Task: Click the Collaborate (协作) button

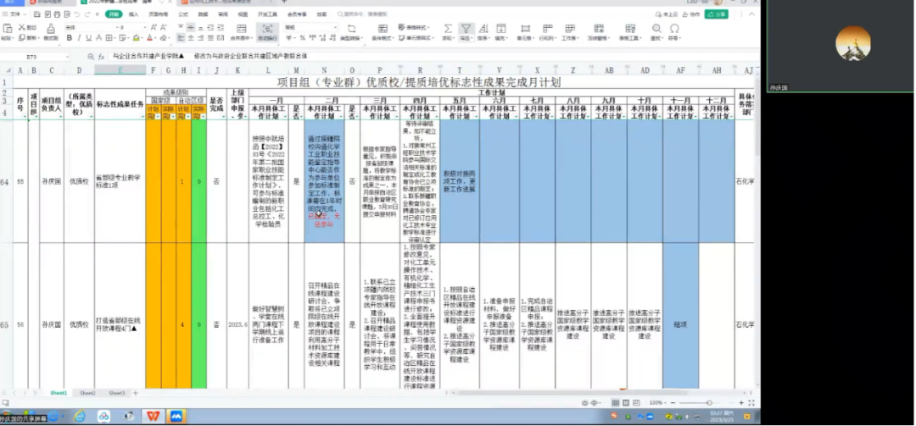Action: coord(692,14)
